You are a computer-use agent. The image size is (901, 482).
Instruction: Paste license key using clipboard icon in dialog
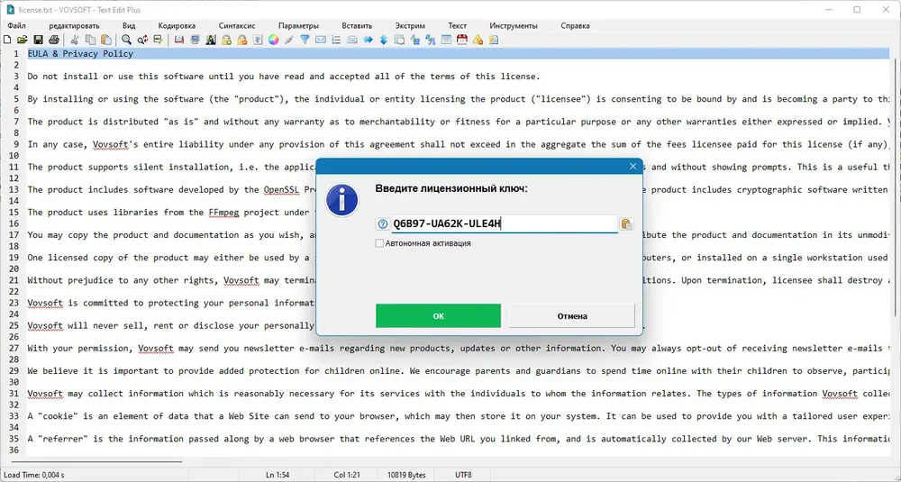(x=626, y=224)
